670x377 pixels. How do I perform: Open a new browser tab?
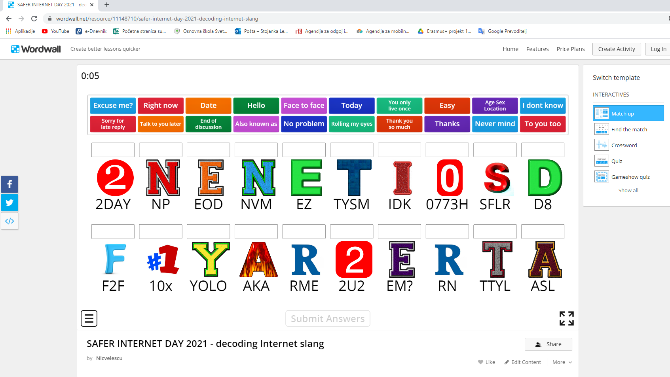[x=107, y=5]
